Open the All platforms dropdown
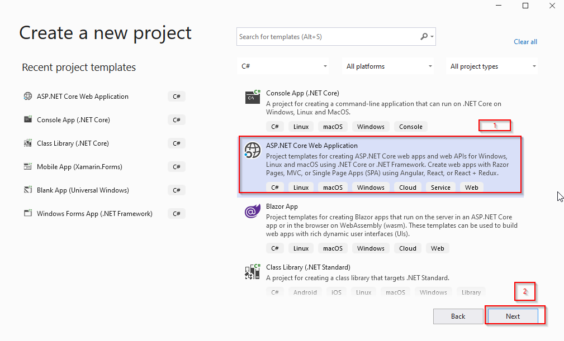Image resolution: width=564 pixels, height=341 pixels. tap(387, 66)
